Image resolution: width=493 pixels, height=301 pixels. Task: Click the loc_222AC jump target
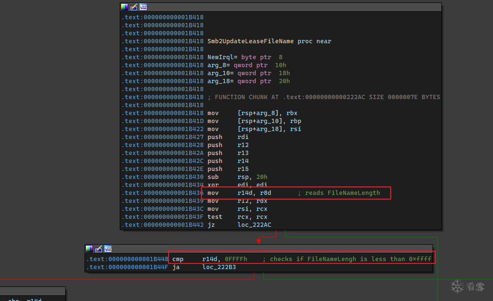254,225
